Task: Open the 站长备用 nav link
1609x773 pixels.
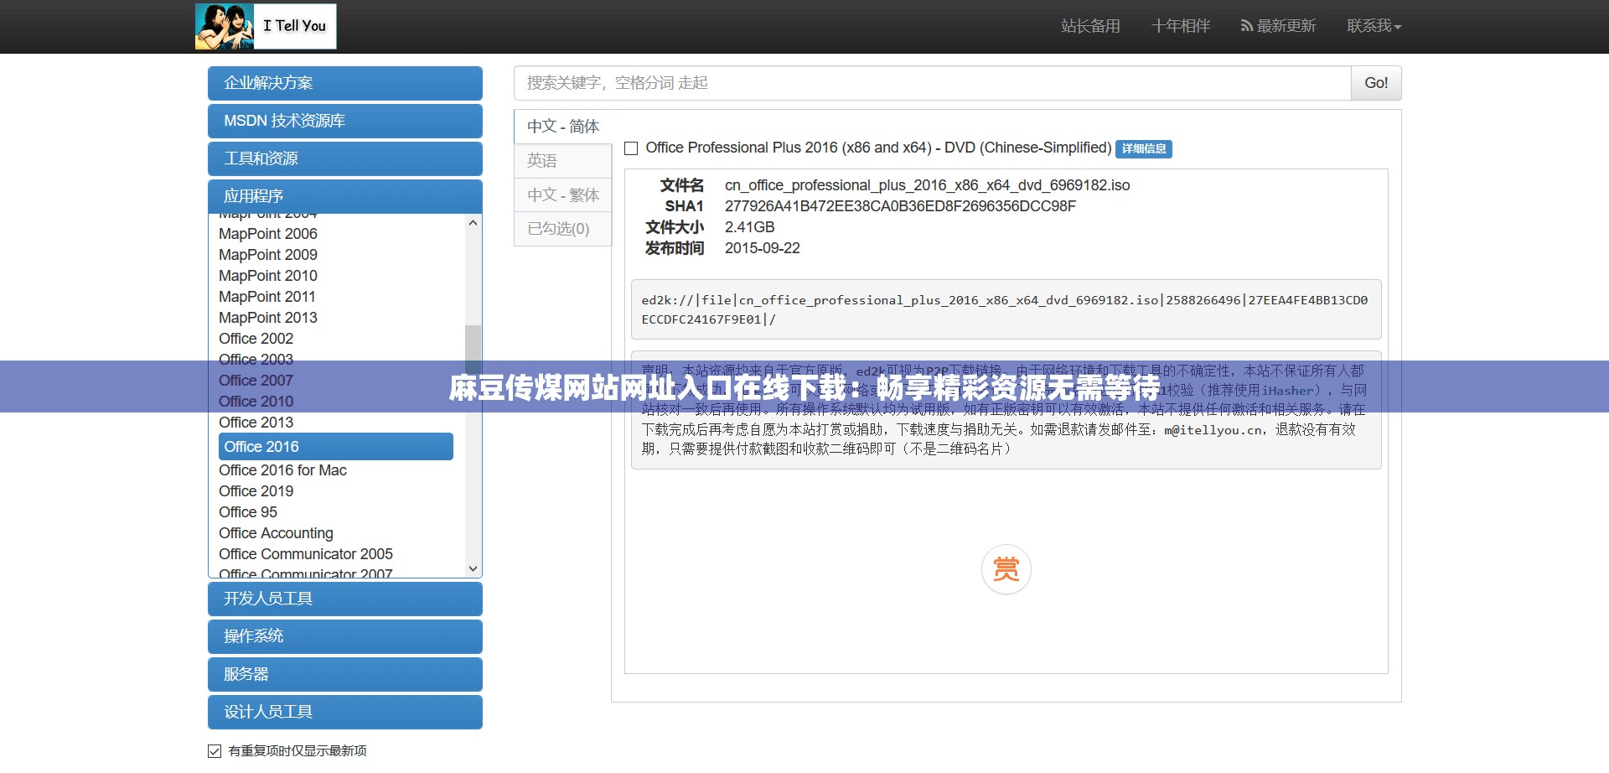Action: coord(1090,26)
